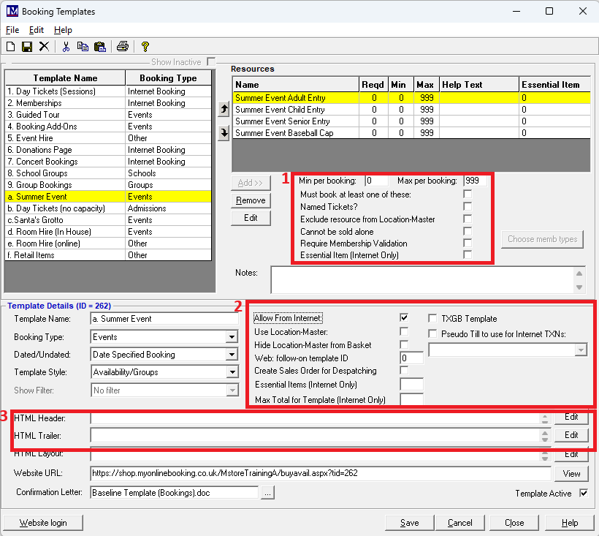This screenshot has height=536, width=599.
Task: Enable Must book at least one of these
Action: pos(468,194)
